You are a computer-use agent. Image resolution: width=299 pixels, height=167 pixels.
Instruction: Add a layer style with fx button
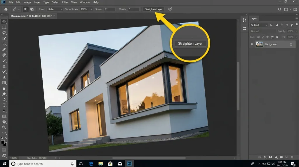pos(265,157)
